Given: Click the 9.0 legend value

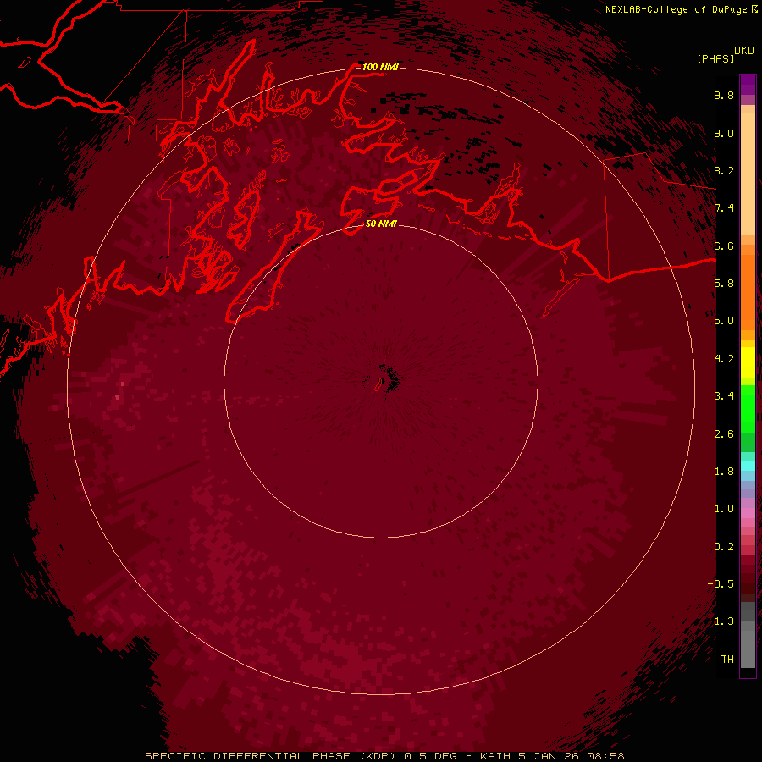Looking at the screenshot, I should pos(724,133).
